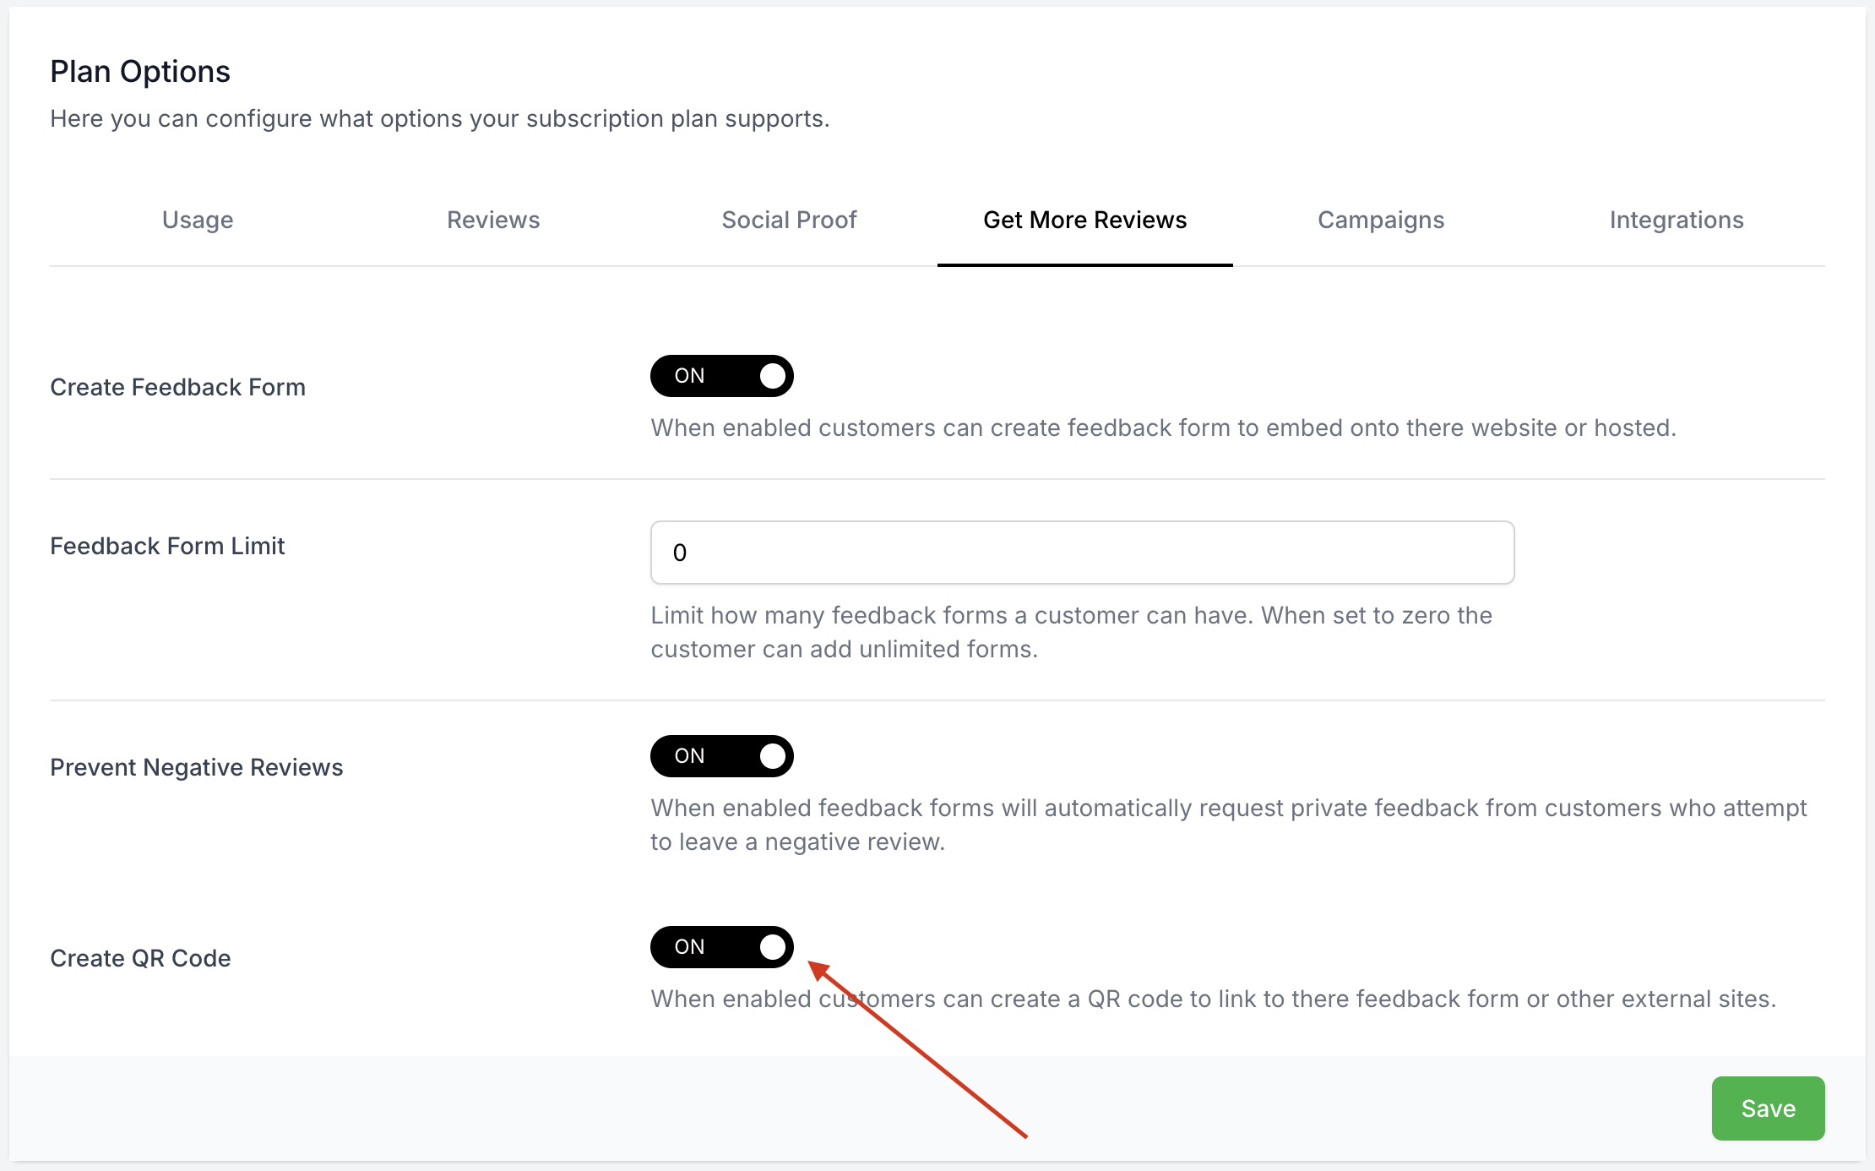Turn off Prevent Negative Reviews

721,756
